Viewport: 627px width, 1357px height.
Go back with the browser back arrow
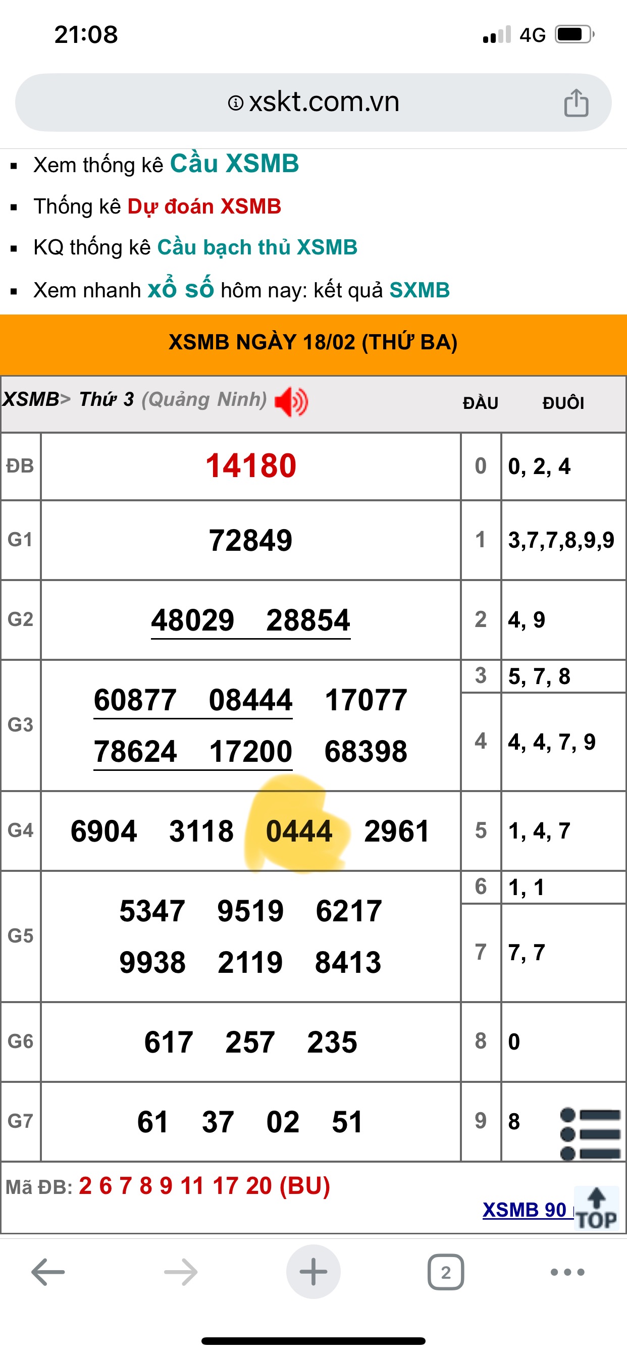pos(48,1272)
